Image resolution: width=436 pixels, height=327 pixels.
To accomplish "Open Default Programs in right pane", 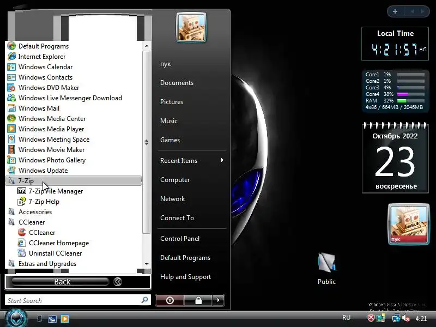I will click(185, 258).
